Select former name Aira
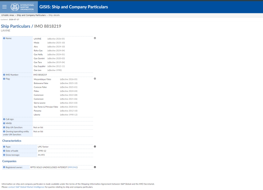 pos(36,47)
